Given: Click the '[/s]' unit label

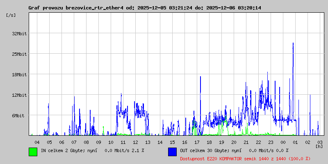Looking at the screenshot, I should (x=11, y=15).
